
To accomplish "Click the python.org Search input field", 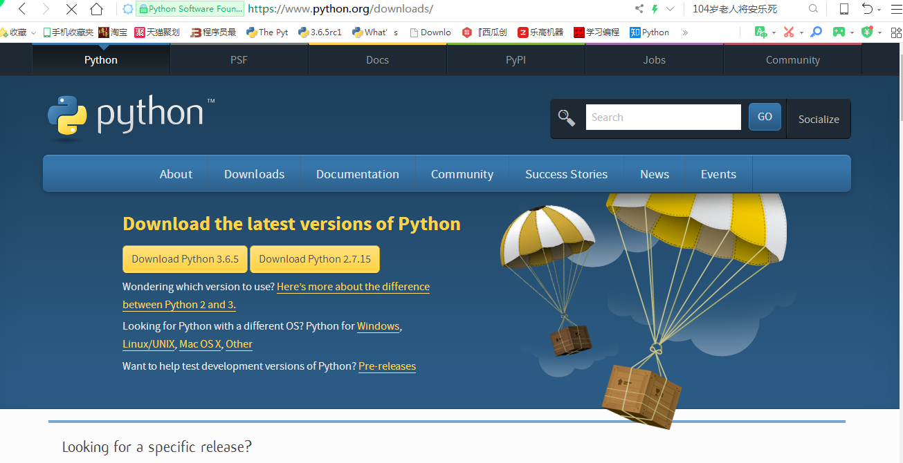I will [x=663, y=117].
